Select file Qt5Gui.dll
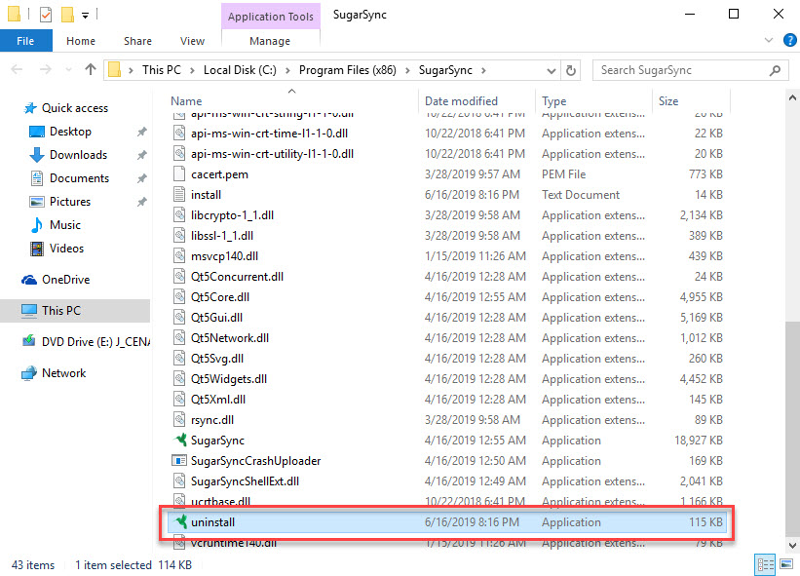 (x=216, y=318)
